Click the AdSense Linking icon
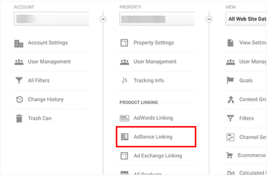The image size is (267, 177). (x=125, y=137)
